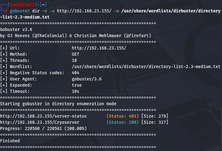Click the 'root㉿kali' prompt label
The image size is (222, 151).
pos(22,5)
